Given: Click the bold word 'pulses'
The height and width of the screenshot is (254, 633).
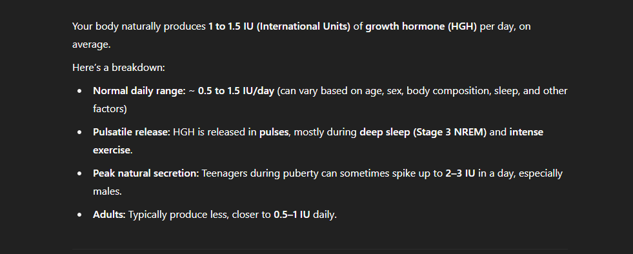Looking at the screenshot, I should coord(274,132).
